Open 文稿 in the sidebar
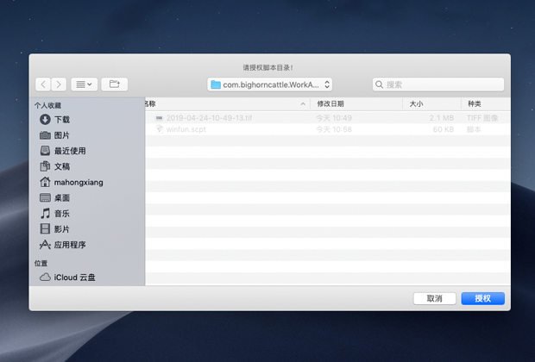Screen dimensions: 535x362 click(x=62, y=166)
